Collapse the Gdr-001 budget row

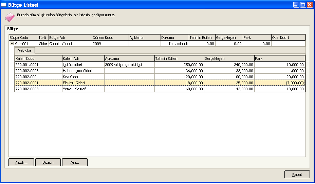pyautogui.click(x=12, y=43)
